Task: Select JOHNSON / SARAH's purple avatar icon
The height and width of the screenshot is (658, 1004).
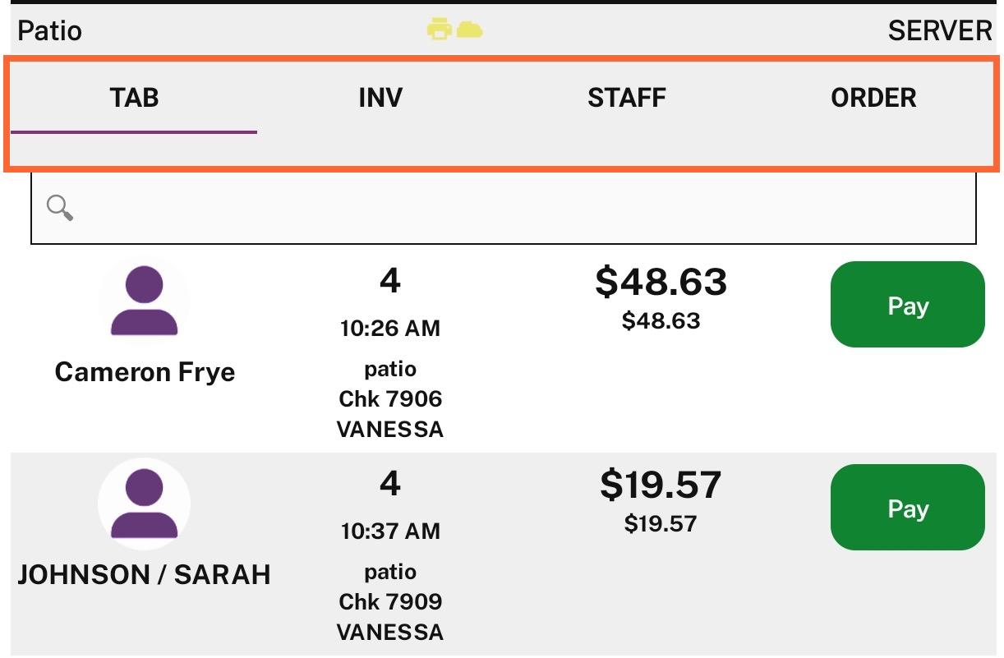Action: [x=145, y=504]
